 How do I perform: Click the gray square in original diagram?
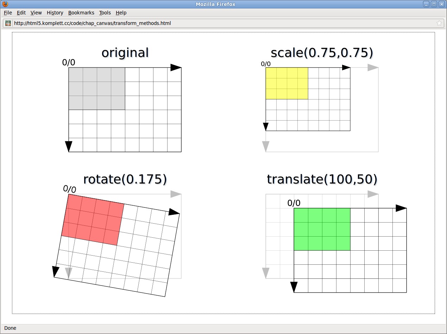[x=97, y=89]
